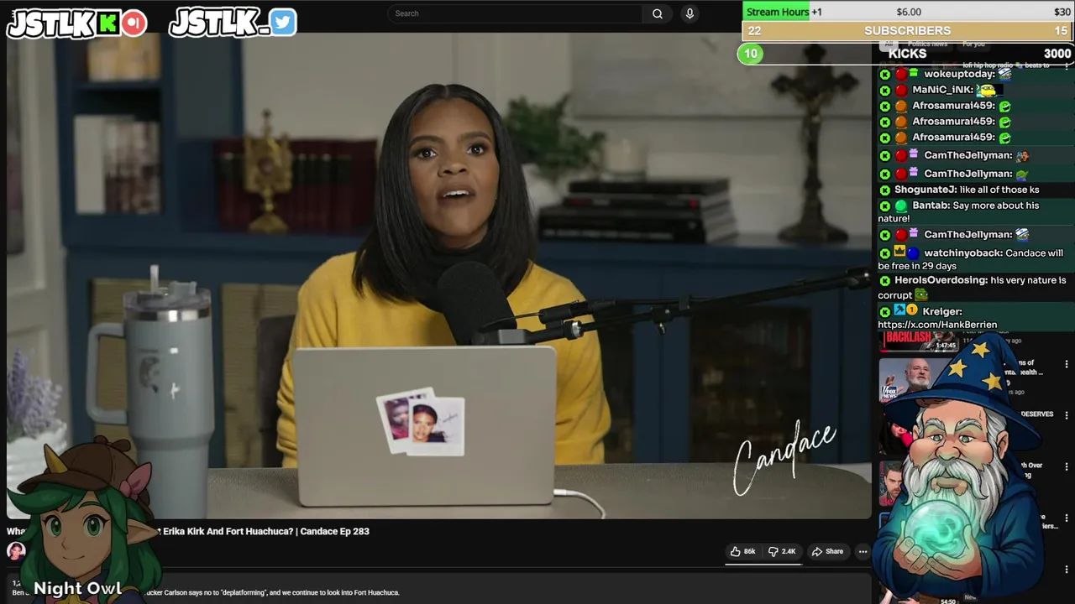
Task: Click the Subscribers goal bar
Action: click(908, 31)
